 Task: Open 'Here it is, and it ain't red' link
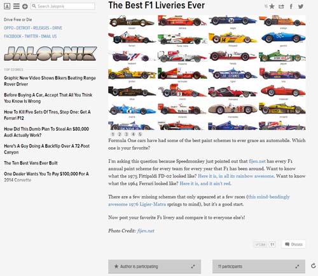click(x=205, y=183)
